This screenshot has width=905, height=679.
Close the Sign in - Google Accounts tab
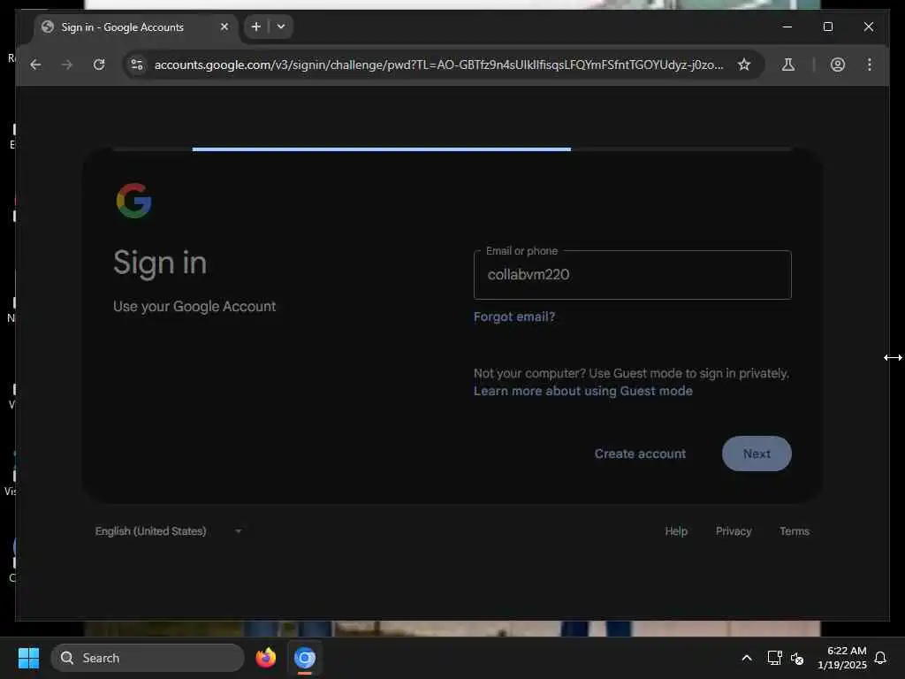pos(224,27)
